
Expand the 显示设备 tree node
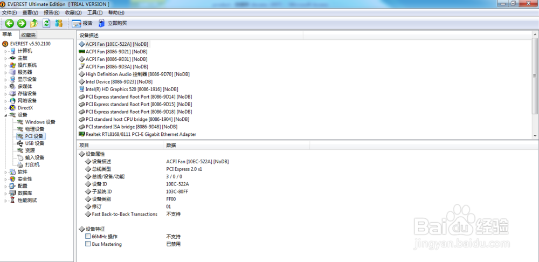(x=5, y=79)
